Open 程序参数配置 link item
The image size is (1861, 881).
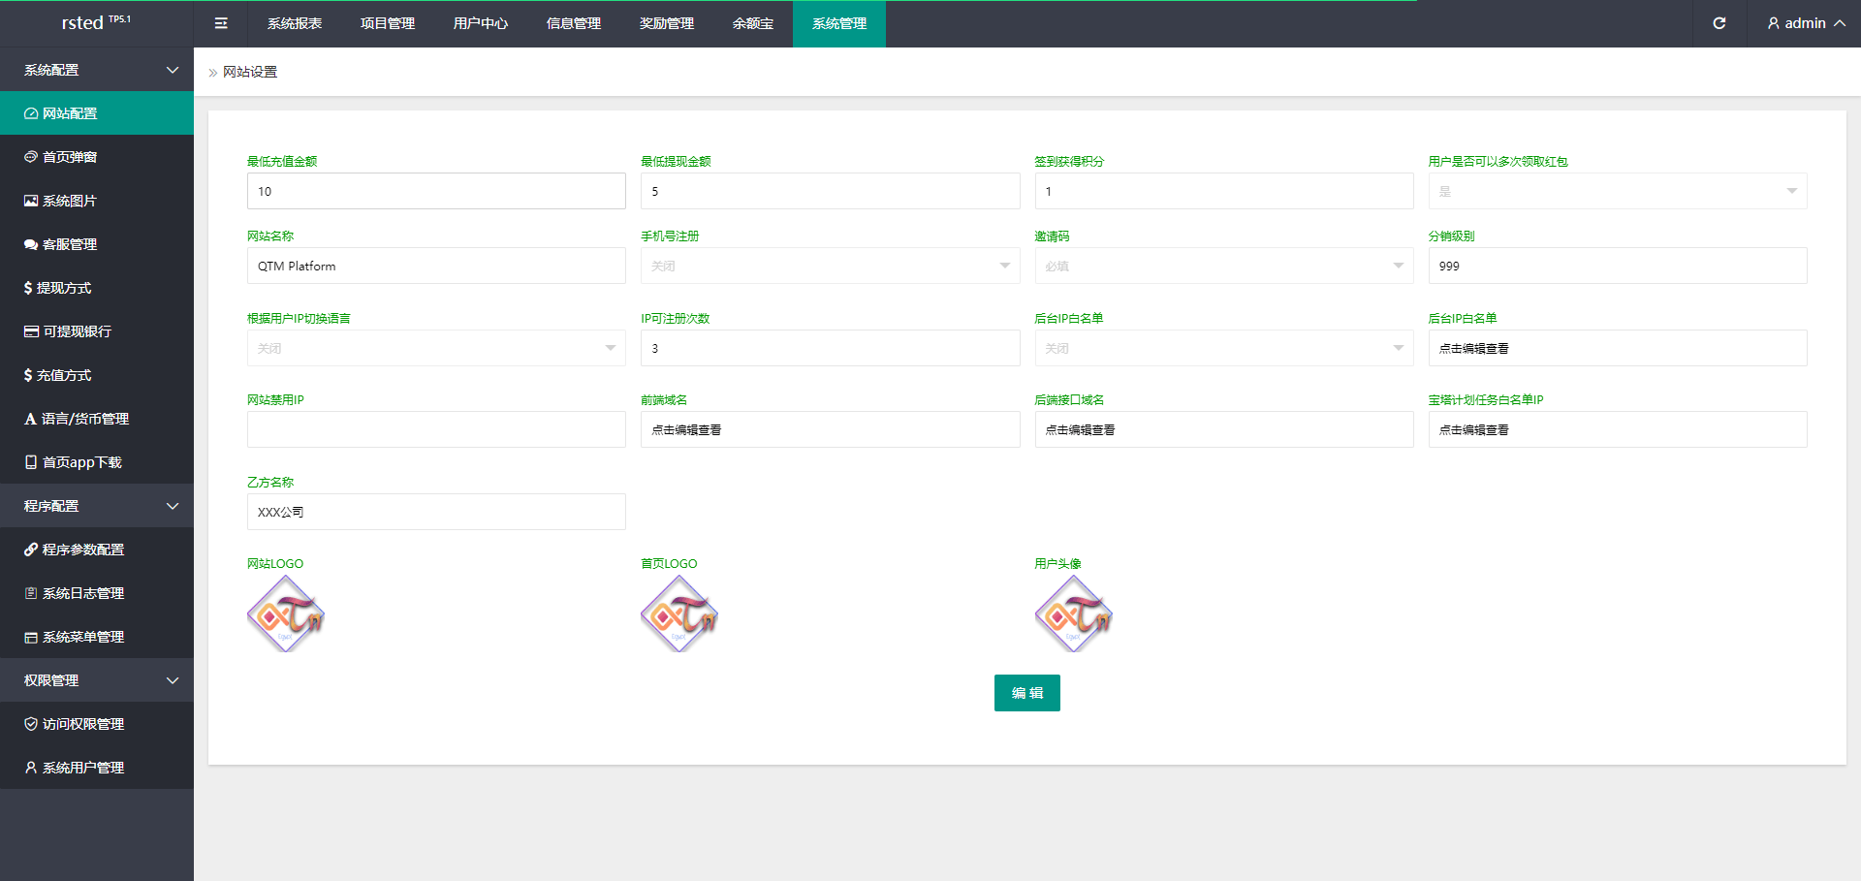click(97, 550)
